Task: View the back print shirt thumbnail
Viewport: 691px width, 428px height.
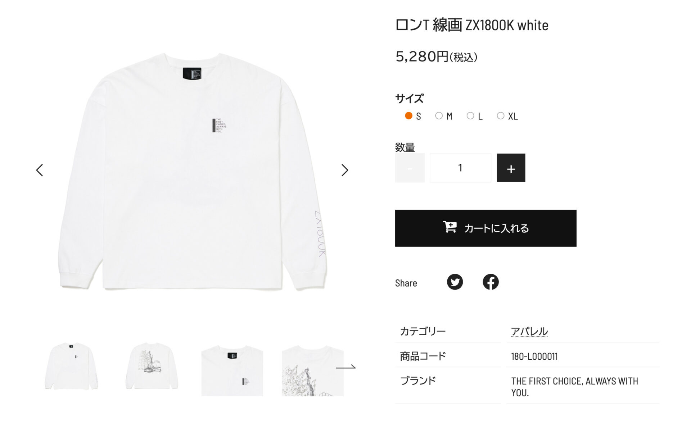Action: (x=152, y=366)
